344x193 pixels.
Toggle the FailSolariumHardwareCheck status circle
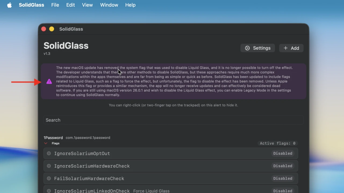(x=49, y=179)
